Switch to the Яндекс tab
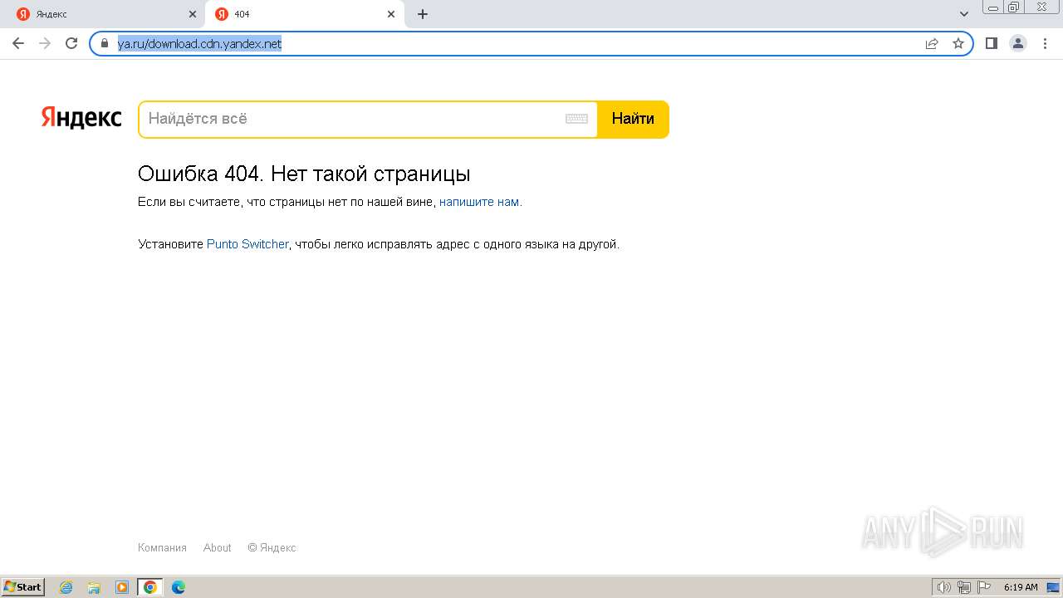 click(103, 14)
